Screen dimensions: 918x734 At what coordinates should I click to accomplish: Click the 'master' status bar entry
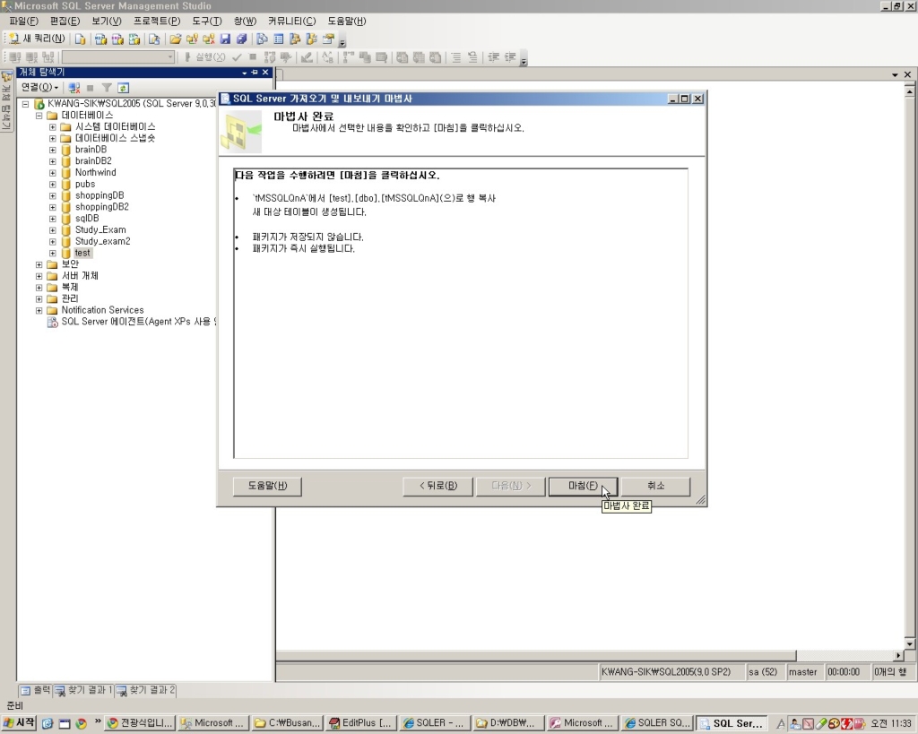click(802, 672)
